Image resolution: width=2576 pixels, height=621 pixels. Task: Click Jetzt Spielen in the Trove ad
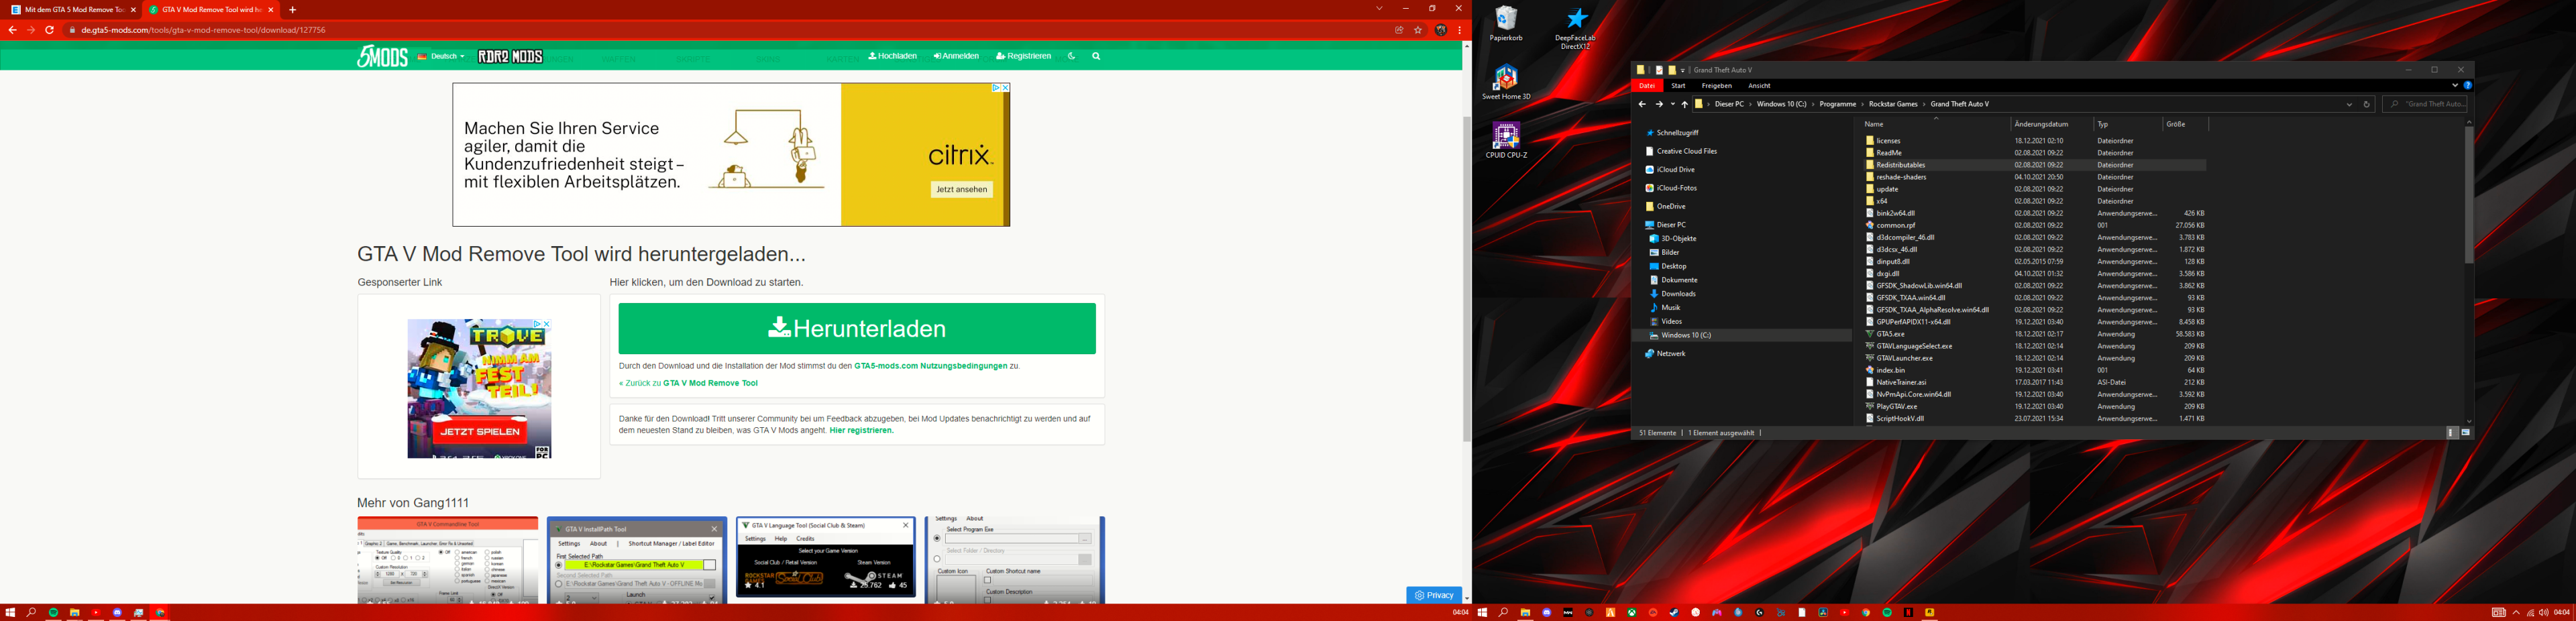point(480,432)
